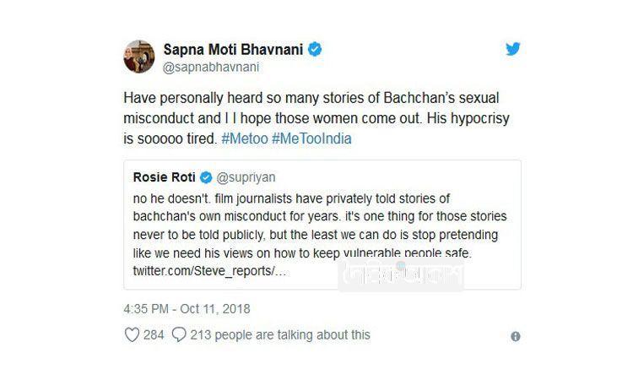Open the #MeTooIndia hashtag
Image resolution: width=633 pixels, height=380 pixels.
point(316,138)
